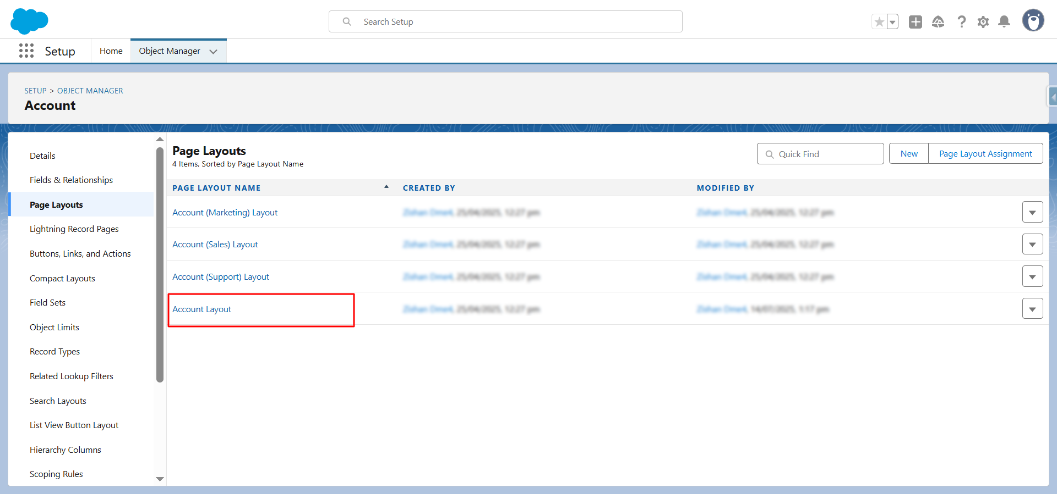
Task: Open the Account (Support) Layout link
Action: coord(221,277)
